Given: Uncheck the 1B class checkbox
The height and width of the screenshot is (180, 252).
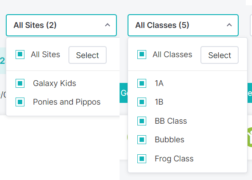Looking at the screenshot, I should coord(142,102).
